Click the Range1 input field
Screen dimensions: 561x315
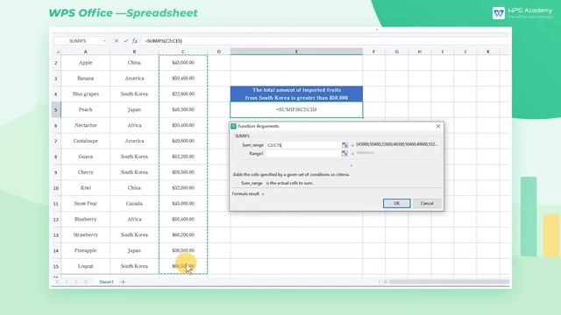(x=303, y=154)
